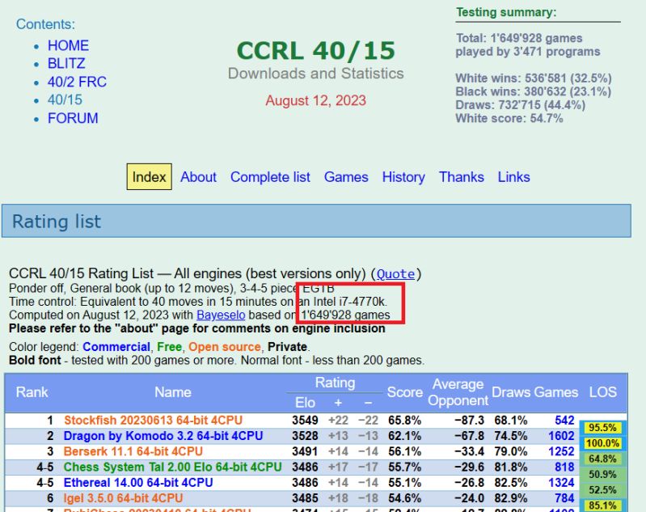This screenshot has width=646, height=512.
Task: Click Berserk's 1252 games count
Action: (561, 451)
